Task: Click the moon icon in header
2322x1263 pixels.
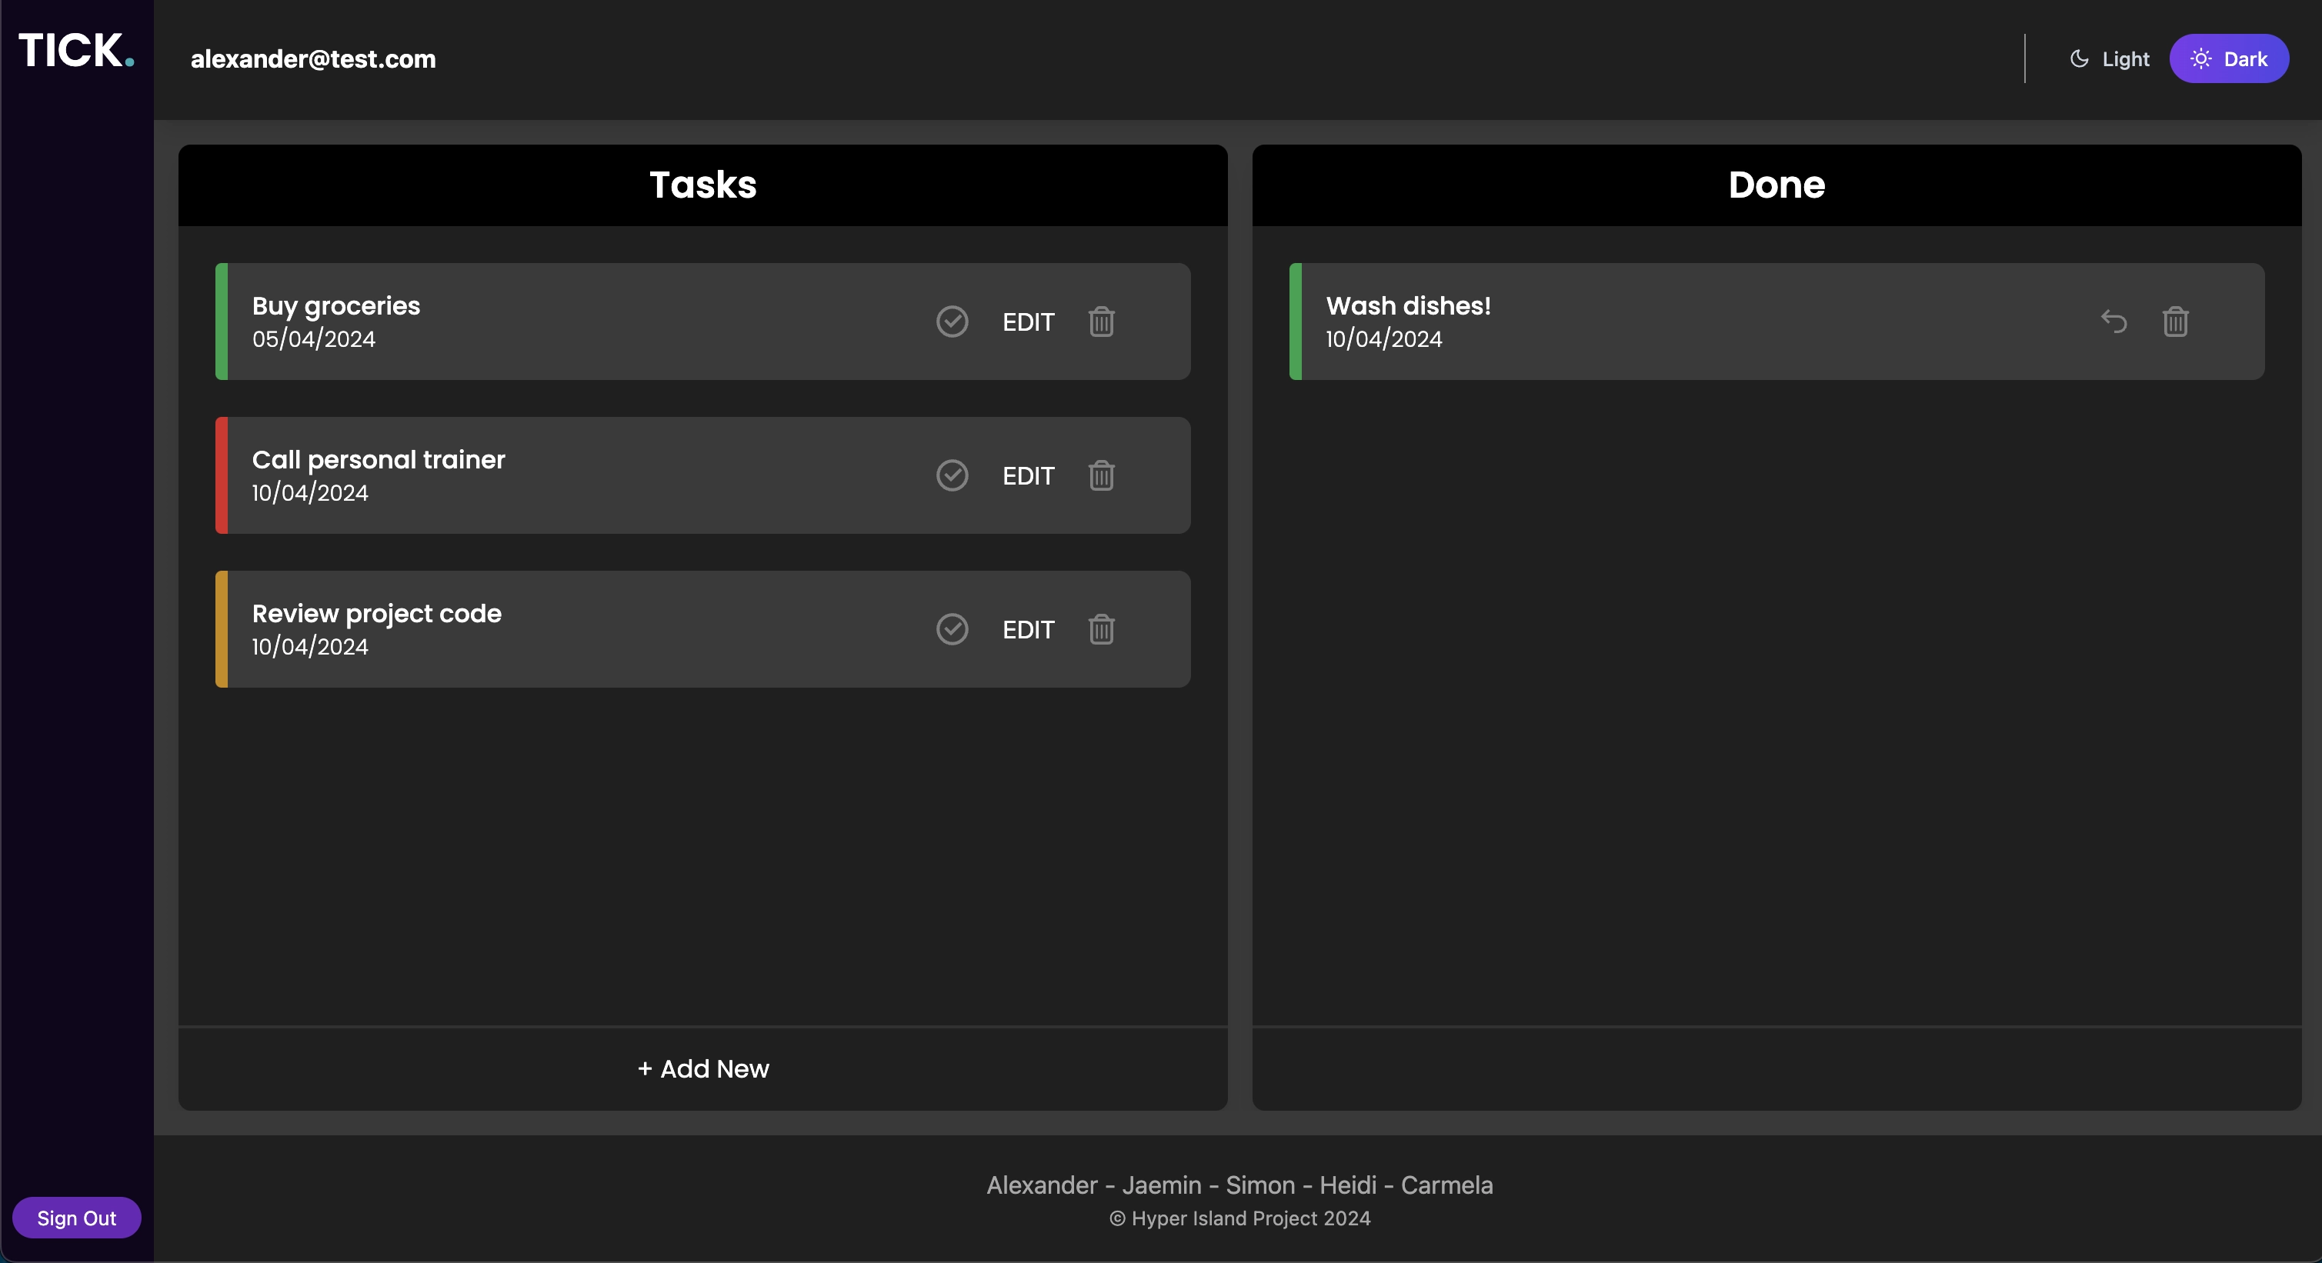Action: 2080,58
